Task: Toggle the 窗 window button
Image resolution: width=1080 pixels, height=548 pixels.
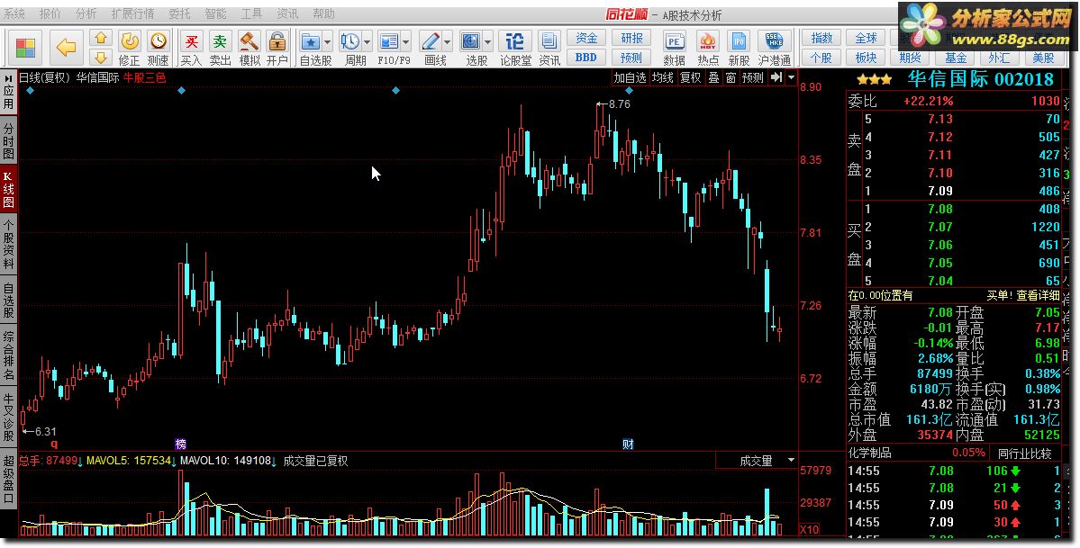Action: click(731, 77)
